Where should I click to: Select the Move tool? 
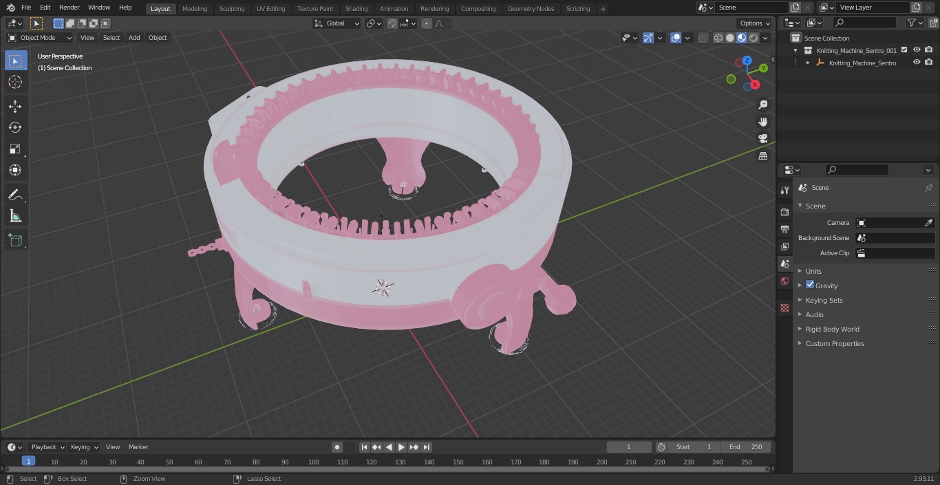[x=15, y=106]
